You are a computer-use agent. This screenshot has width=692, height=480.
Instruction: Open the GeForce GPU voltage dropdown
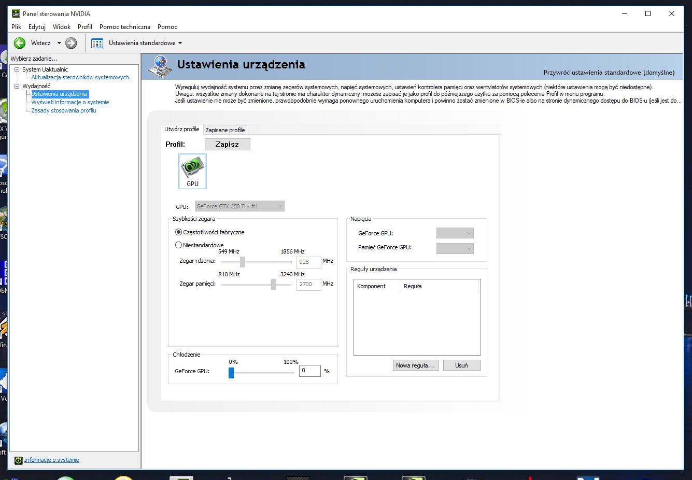coord(455,233)
